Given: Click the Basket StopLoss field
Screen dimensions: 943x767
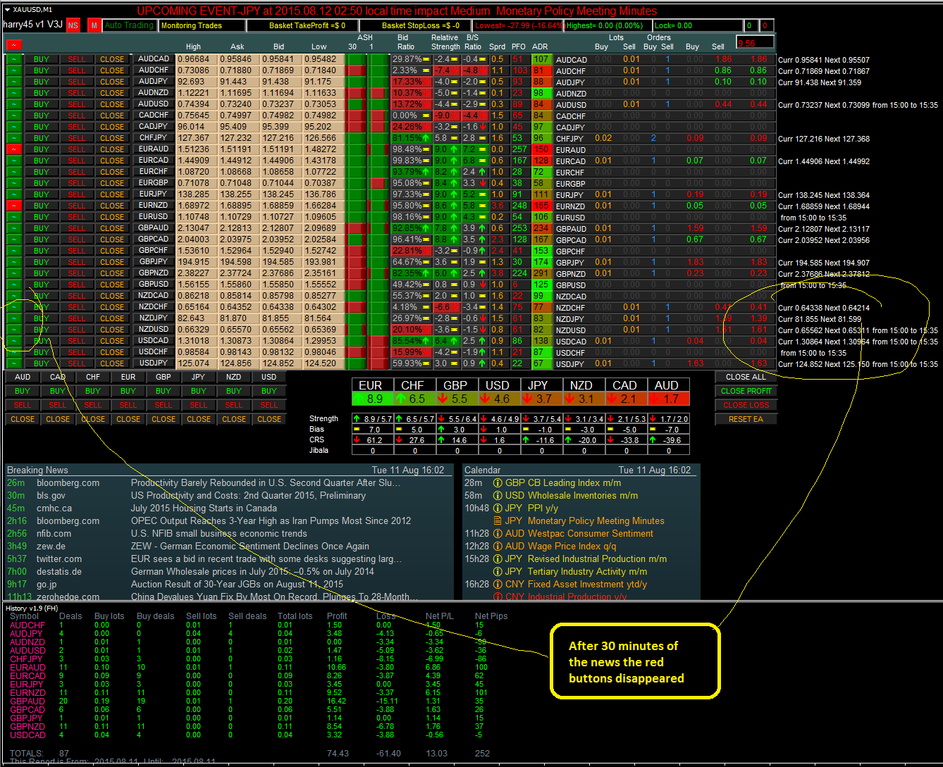Looking at the screenshot, I should coord(416,25).
